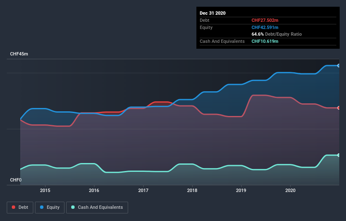The height and width of the screenshot is (221, 346).
Task: Select the 2015 axis label
Action: click(45, 190)
